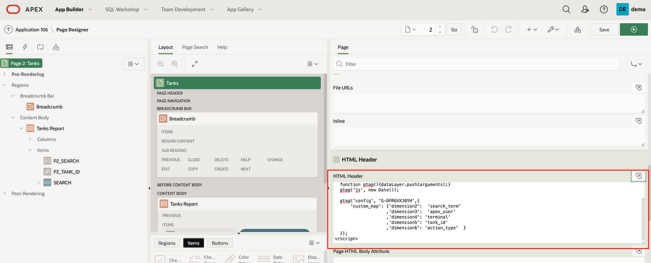Expand the layout pane to full size

[x=195, y=64]
